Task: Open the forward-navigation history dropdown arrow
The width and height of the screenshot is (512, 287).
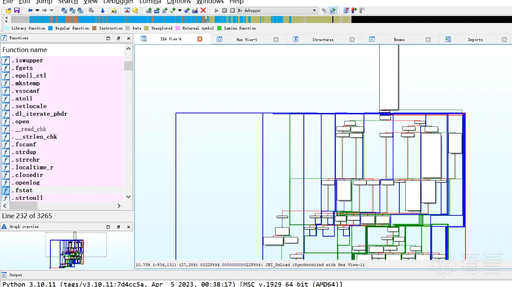Action: (52, 10)
